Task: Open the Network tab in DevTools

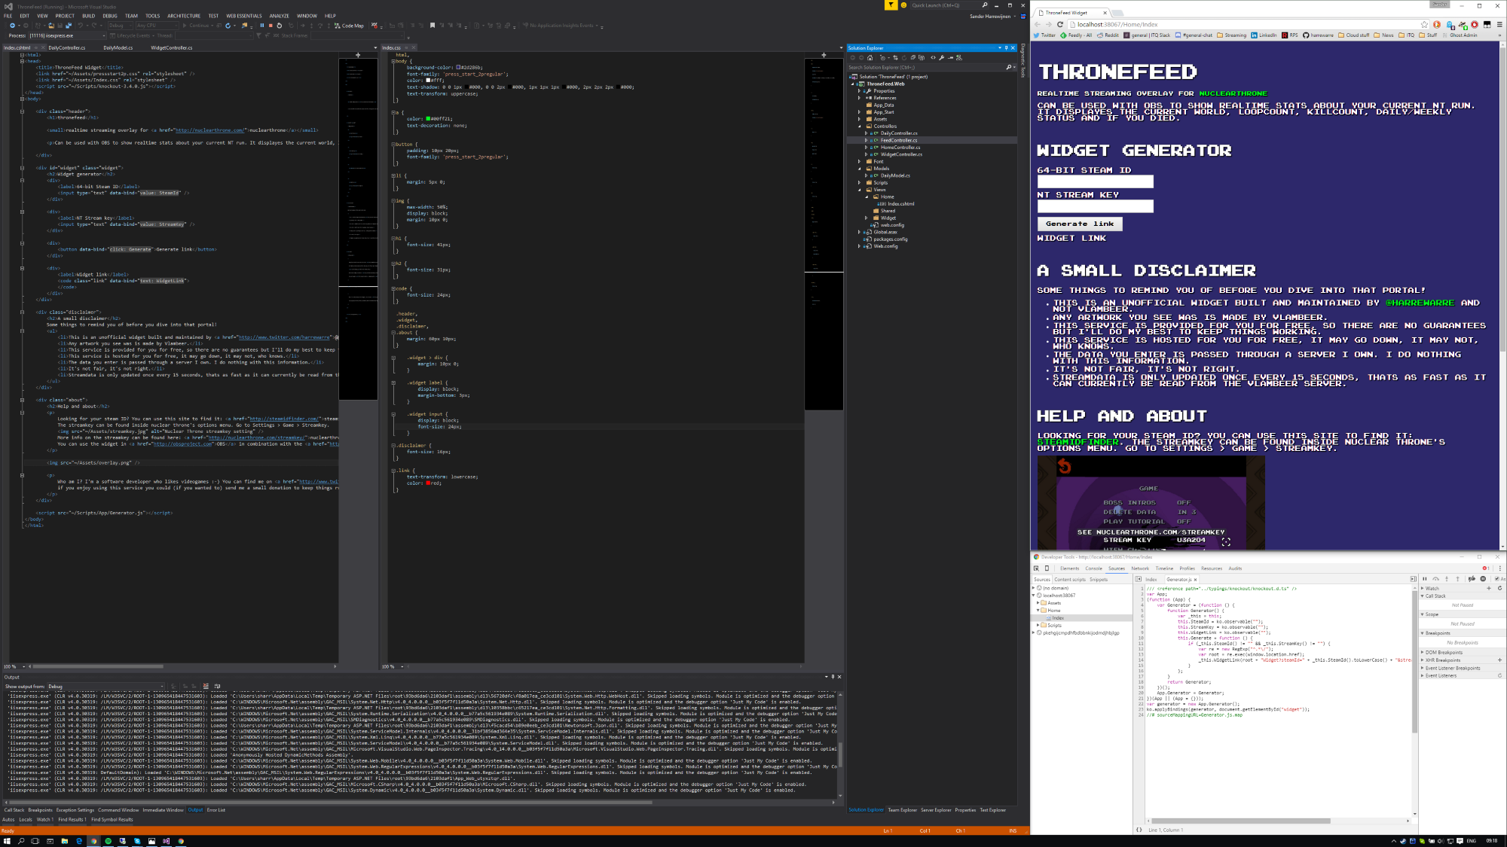Action: tap(1140, 568)
